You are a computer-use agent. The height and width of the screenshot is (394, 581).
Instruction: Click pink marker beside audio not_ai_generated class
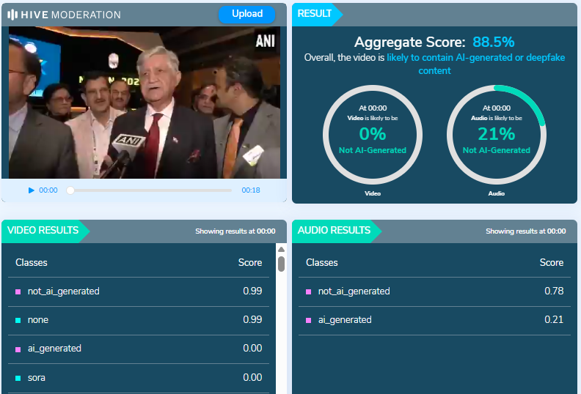pyautogui.click(x=309, y=291)
